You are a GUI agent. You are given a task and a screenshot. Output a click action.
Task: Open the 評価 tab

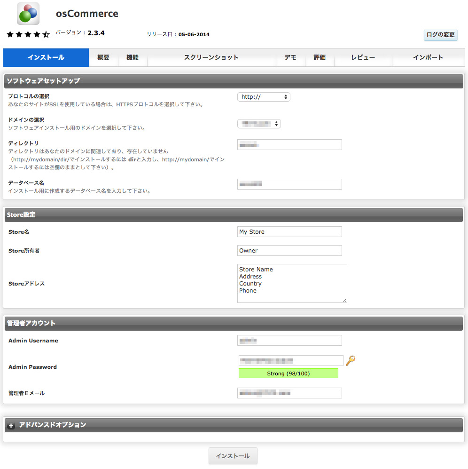[x=320, y=57]
